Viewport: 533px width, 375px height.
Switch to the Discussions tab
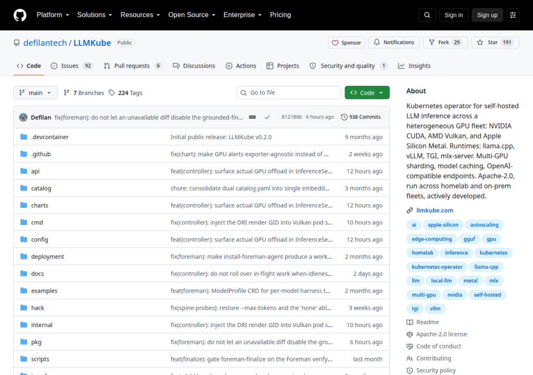click(x=194, y=66)
